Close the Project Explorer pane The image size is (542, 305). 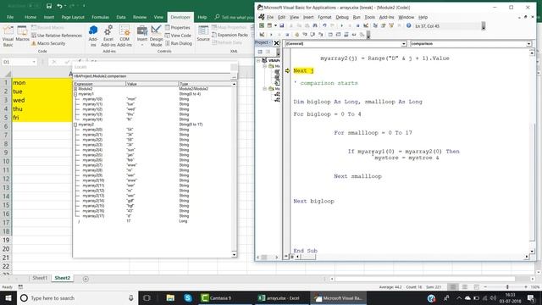[276, 43]
